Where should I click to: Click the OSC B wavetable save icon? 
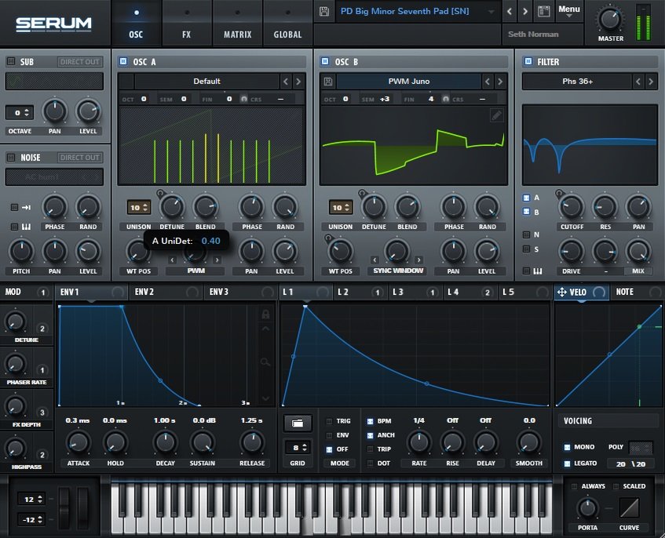pyautogui.click(x=328, y=82)
